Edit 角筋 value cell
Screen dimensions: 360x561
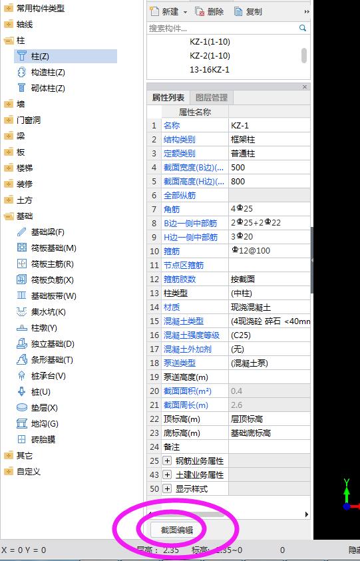(269, 210)
